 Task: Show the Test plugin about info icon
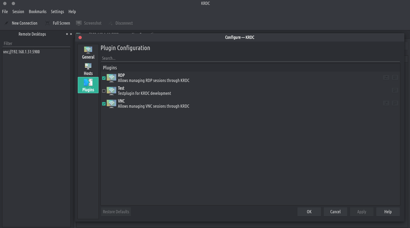pyautogui.click(x=395, y=90)
